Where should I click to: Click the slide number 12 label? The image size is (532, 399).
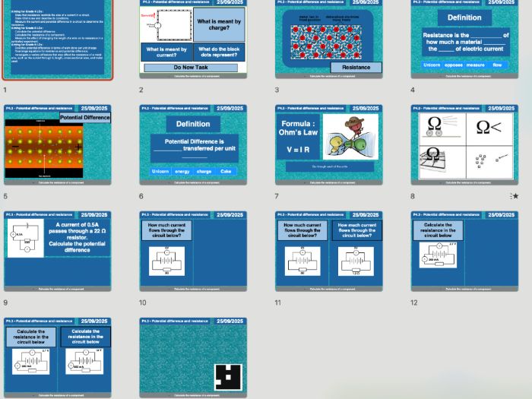(x=414, y=302)
